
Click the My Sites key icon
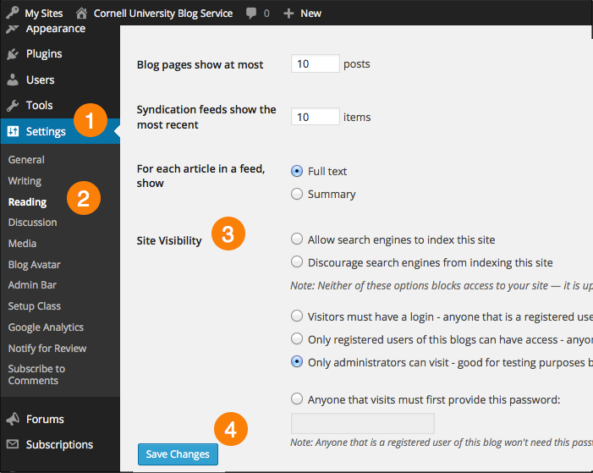coord(13,13)
